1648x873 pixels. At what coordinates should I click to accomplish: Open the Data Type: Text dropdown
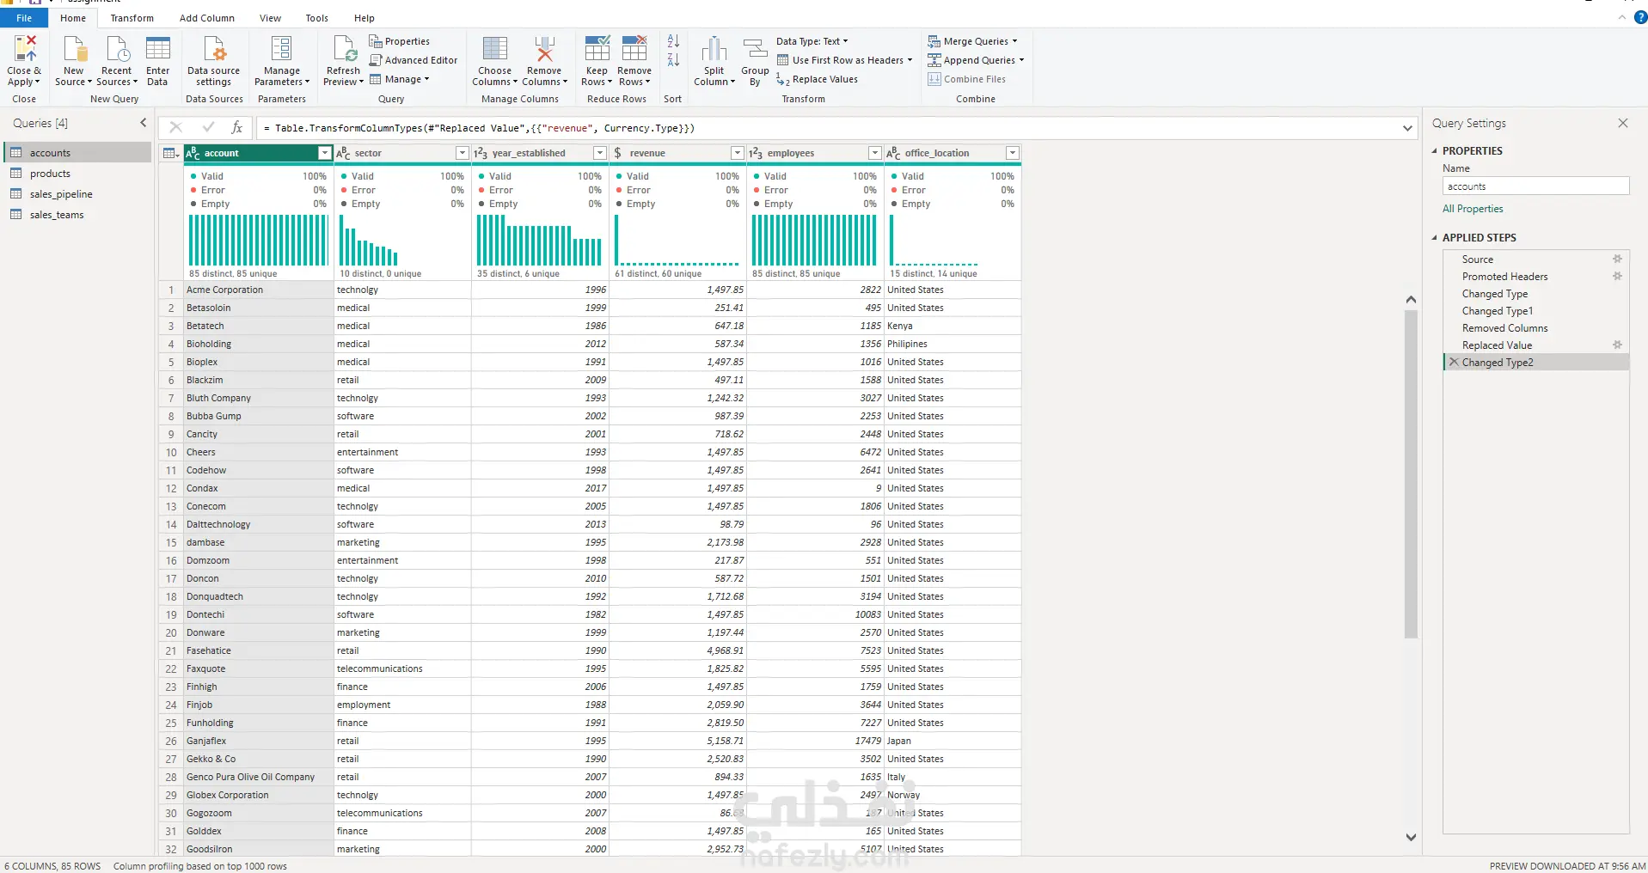click(812, 41)
